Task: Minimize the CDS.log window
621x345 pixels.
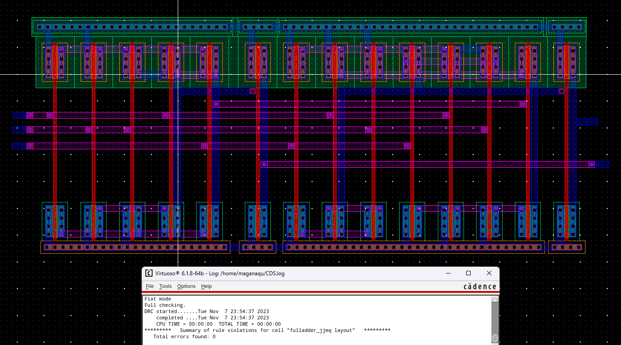Action: 448,273
